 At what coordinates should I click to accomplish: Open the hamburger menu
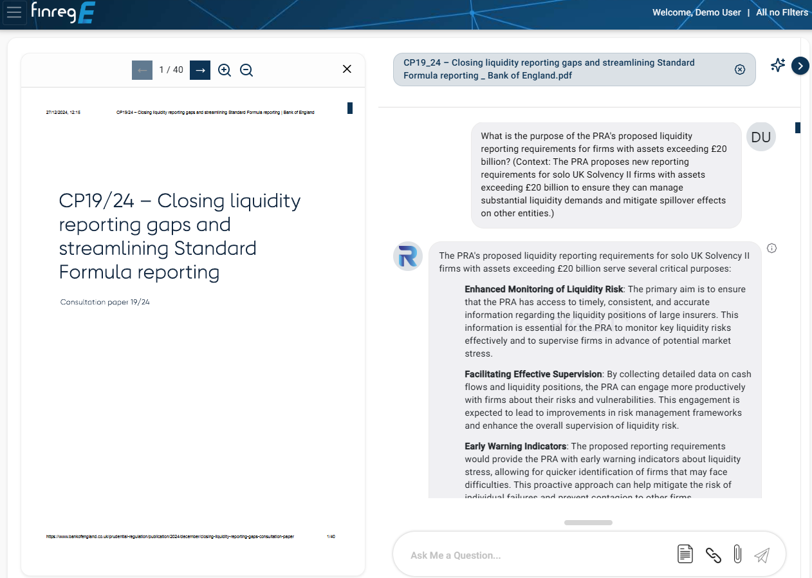click(14, 13)
